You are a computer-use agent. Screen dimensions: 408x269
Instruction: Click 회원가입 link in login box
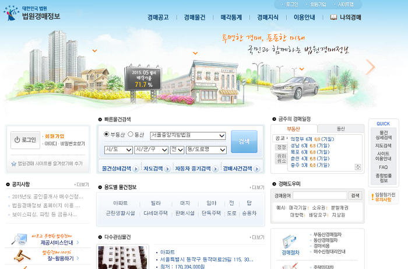pos(54,136)
